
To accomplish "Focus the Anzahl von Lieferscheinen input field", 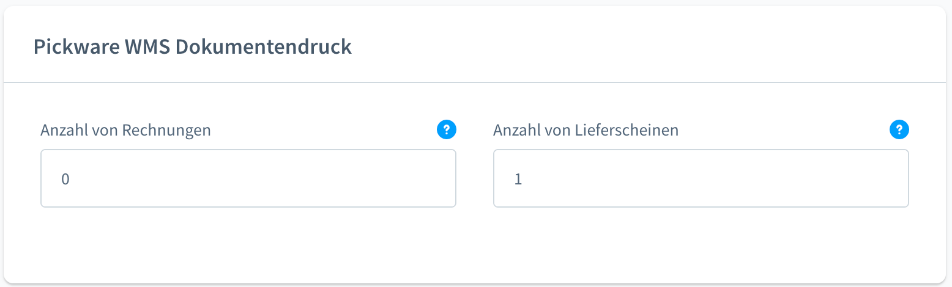I will [701, 178].
